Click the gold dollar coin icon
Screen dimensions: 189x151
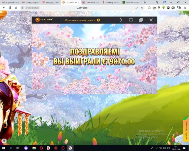(99, 20)
